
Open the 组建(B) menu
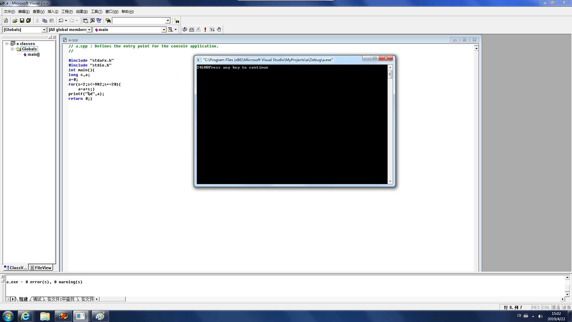82,12
